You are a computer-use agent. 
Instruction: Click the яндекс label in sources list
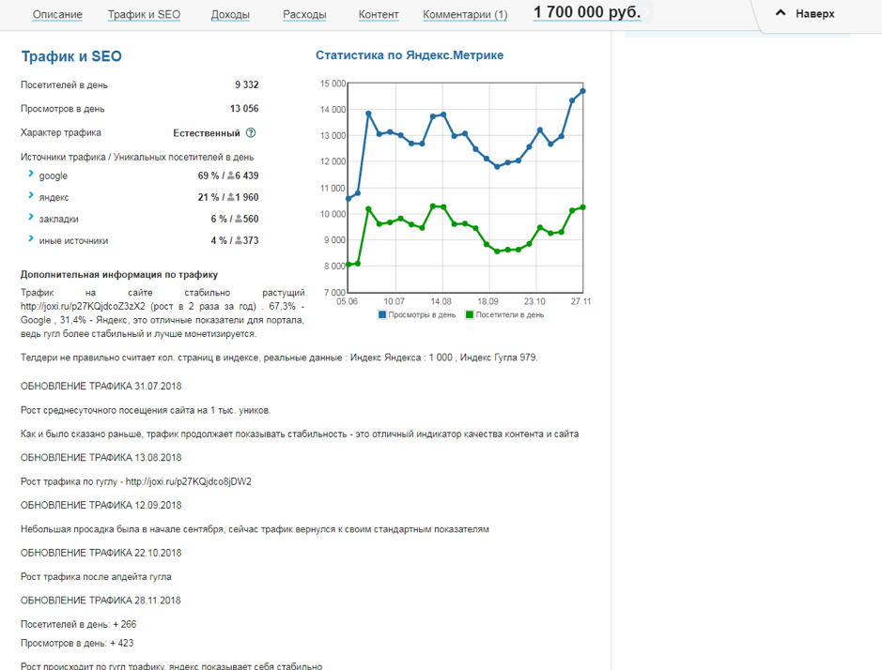[x=54, y=197]
